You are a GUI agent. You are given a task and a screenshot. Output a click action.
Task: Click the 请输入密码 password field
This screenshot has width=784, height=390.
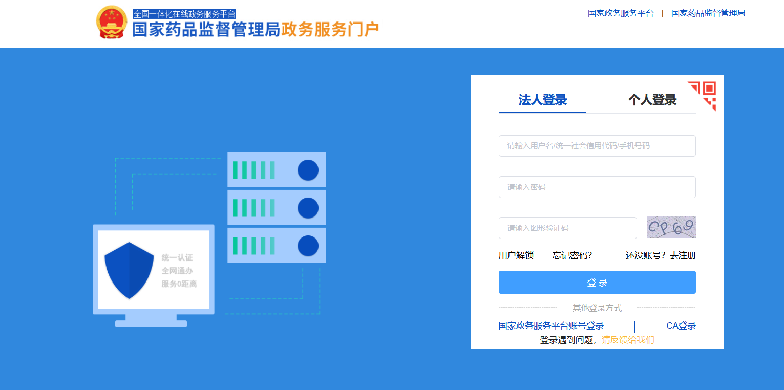[597, 187]
